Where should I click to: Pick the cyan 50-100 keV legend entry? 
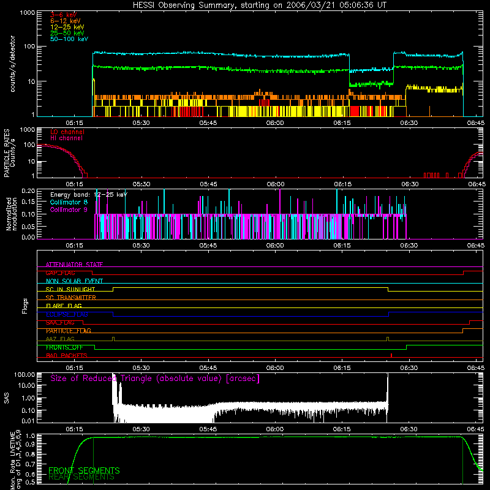(69, 39)
